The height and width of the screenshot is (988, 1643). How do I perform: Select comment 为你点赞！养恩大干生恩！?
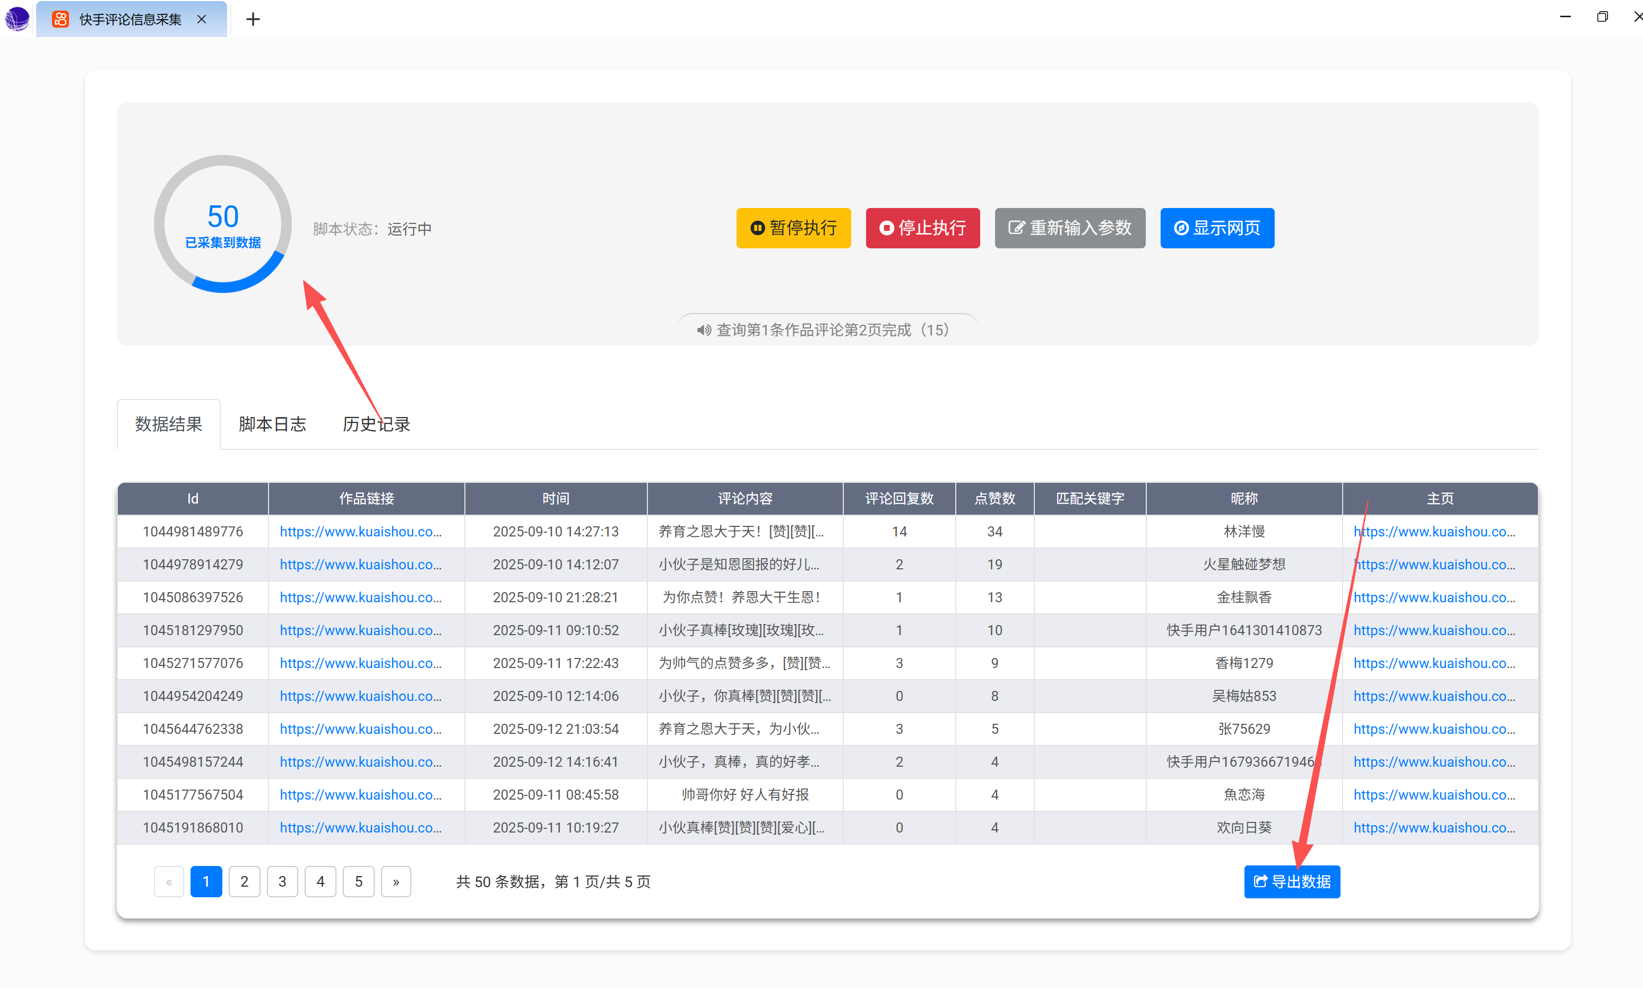click(x=741, y=597)
